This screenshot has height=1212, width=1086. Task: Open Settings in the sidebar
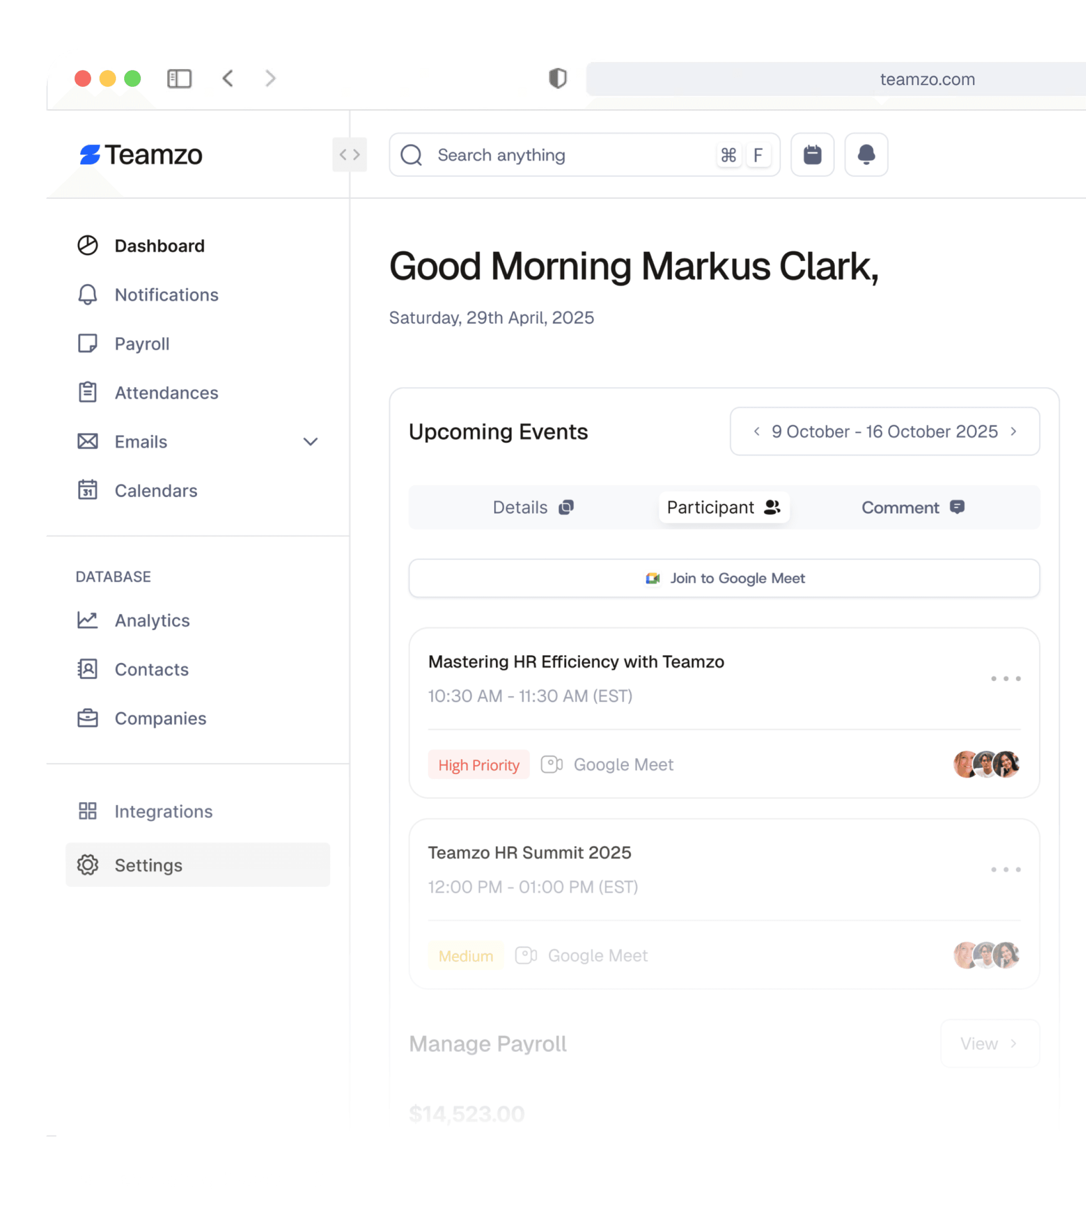point(198,865)
